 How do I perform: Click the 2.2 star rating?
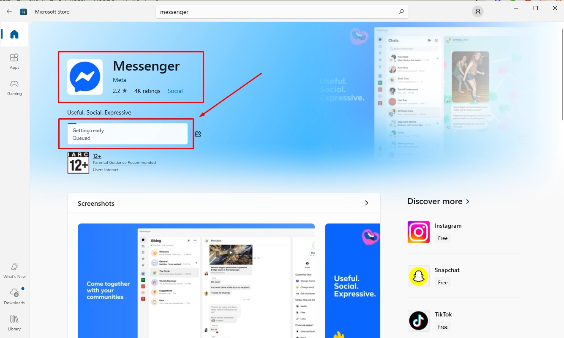tap(120, 91)
